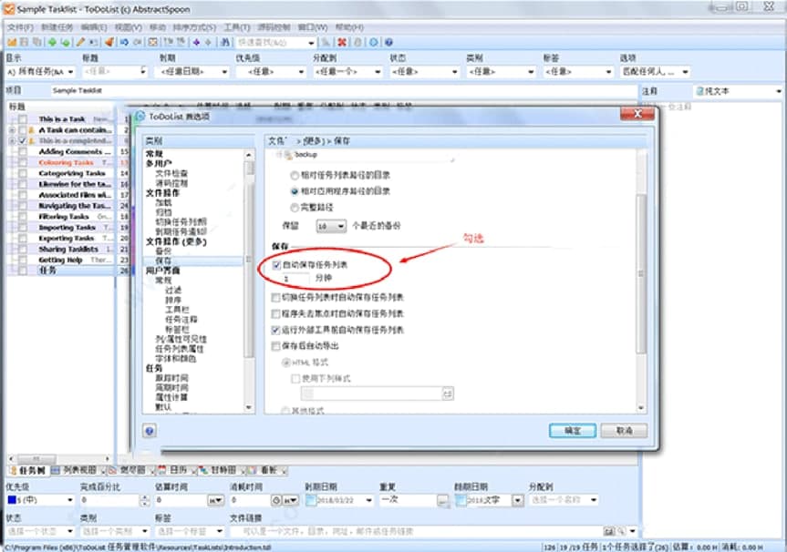
Task: Open the 帮助(H) menu
Action: pos(349,27)
